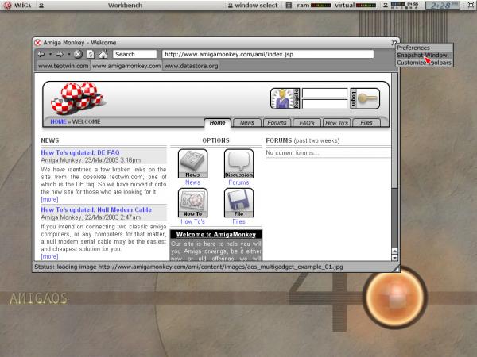Click the virtual memory meter

point(366,6)
